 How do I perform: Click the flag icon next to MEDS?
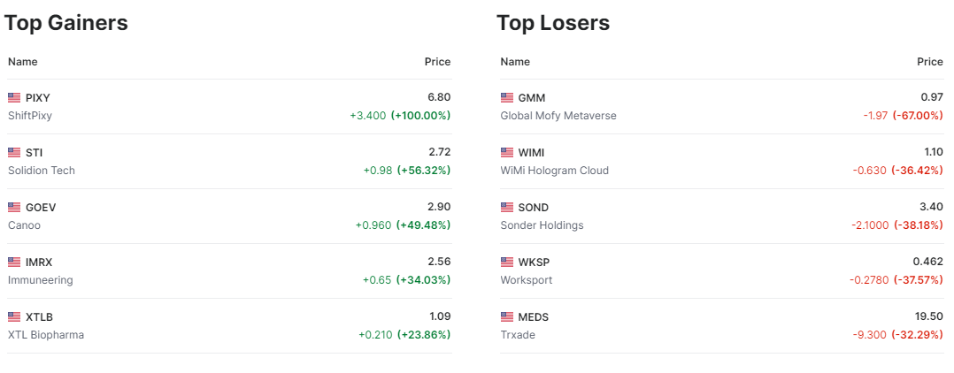(x=506, y=317)
